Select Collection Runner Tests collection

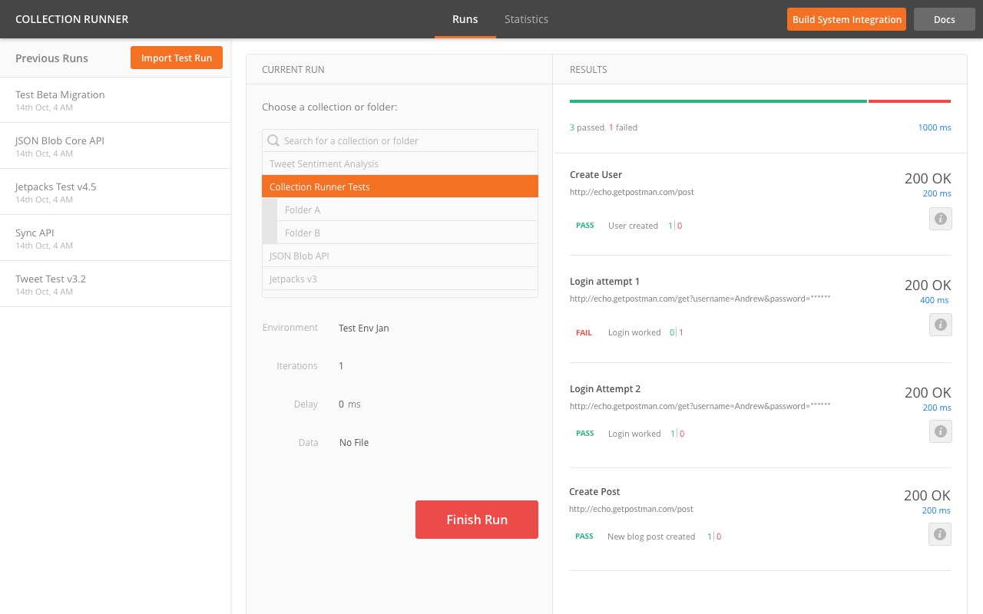400,187
